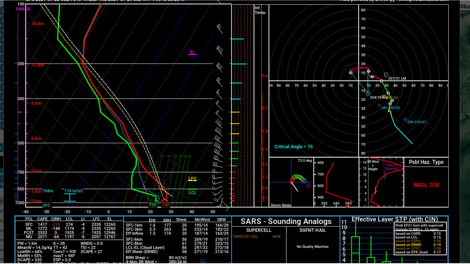Click the 257/31 LM storm motion label
Viewport: 470px width, 264px height.
click(397, 78)
